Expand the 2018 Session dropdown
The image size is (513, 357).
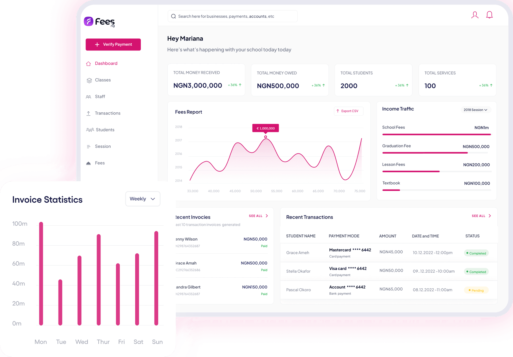(x=476, y=110)
